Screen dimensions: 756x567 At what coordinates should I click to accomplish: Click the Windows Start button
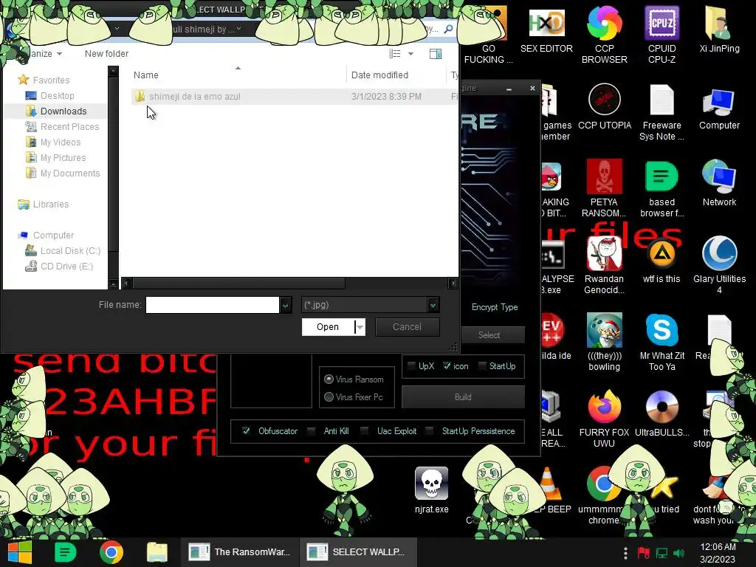pyautogui.click(x=19, y=552)
